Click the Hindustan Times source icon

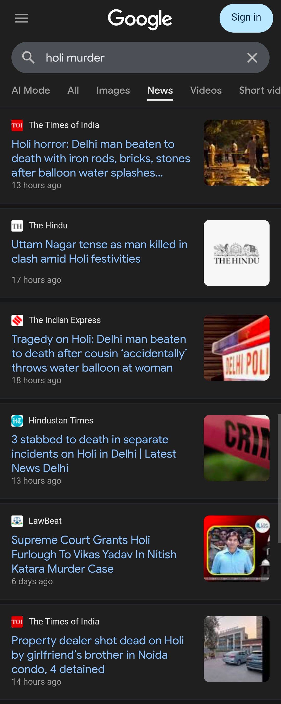17,421
